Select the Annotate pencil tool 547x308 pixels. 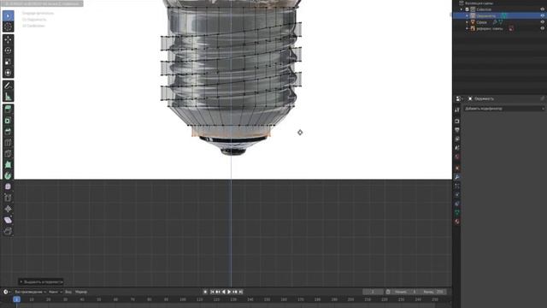tap(8, 86)
